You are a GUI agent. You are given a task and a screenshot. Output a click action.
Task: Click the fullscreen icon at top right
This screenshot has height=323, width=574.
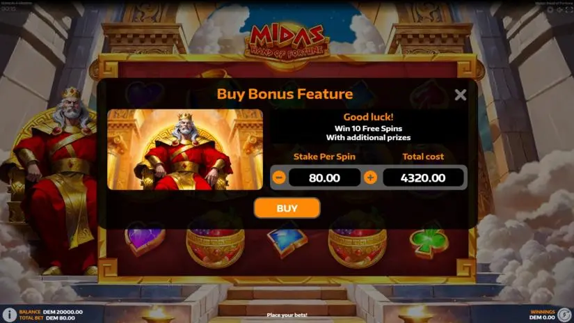(568, 10)
